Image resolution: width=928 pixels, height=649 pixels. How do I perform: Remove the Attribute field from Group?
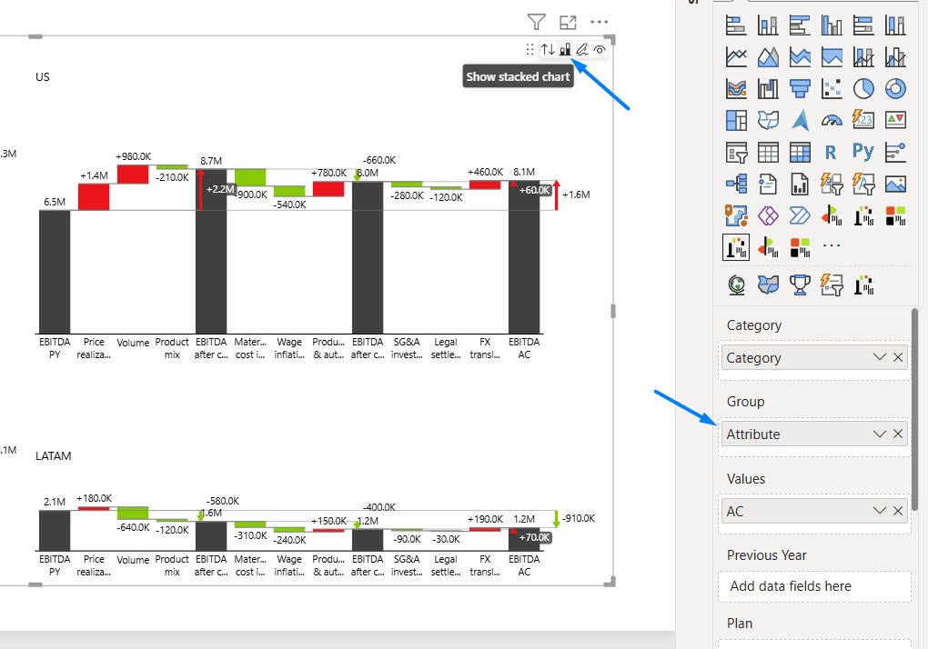[898, 434]
